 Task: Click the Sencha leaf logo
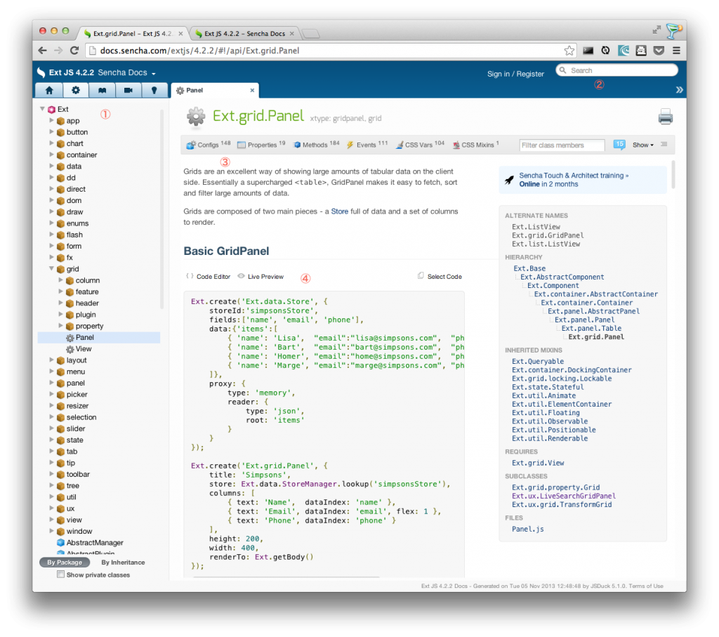[x=41, y=72]
